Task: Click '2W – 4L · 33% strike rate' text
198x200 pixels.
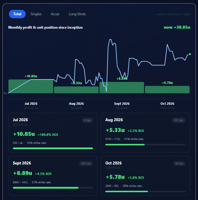Action: coord(30,143)
